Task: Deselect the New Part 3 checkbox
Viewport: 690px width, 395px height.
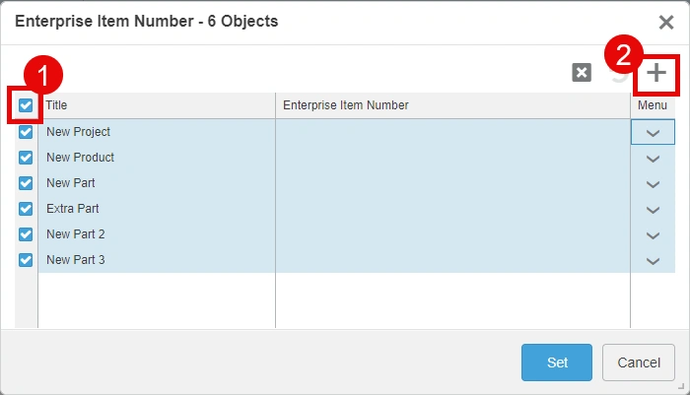Action: click(x=26, y=260)
